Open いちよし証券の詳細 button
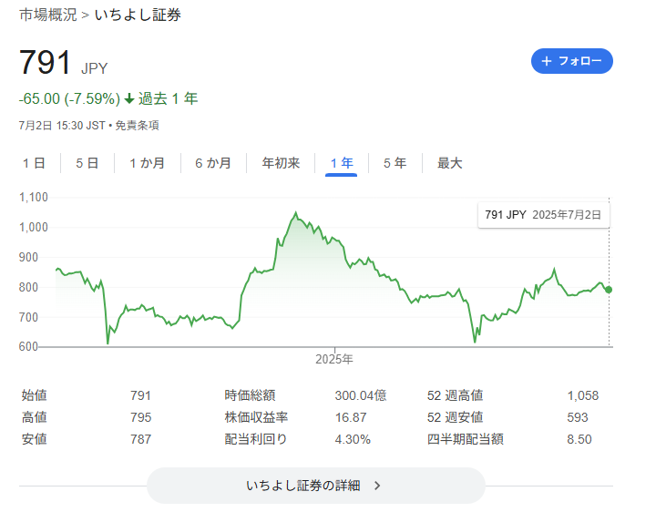The height and width of the screenshot is (512, 656). click(316, 486)
